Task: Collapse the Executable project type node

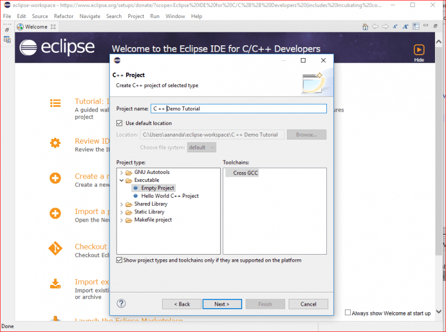Action: point(121,180)
